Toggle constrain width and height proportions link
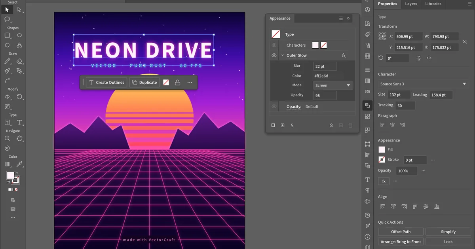Image resolution: width=475 pixels, height=249 pixels. coord(465,41)
